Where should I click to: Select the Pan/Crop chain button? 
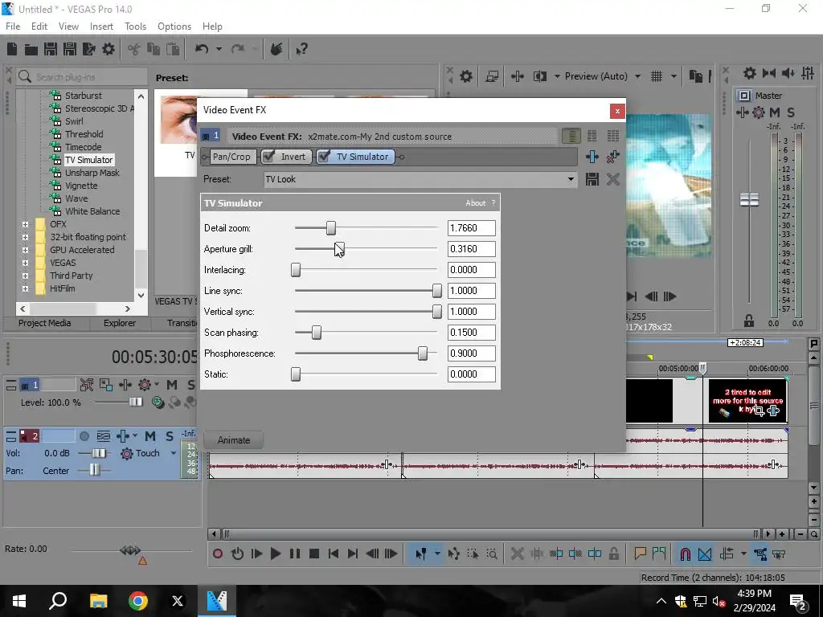231,157
